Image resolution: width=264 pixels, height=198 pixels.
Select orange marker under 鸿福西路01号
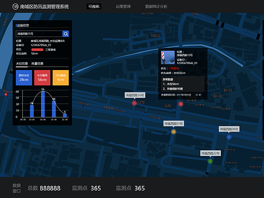click(x=174, y=131)
